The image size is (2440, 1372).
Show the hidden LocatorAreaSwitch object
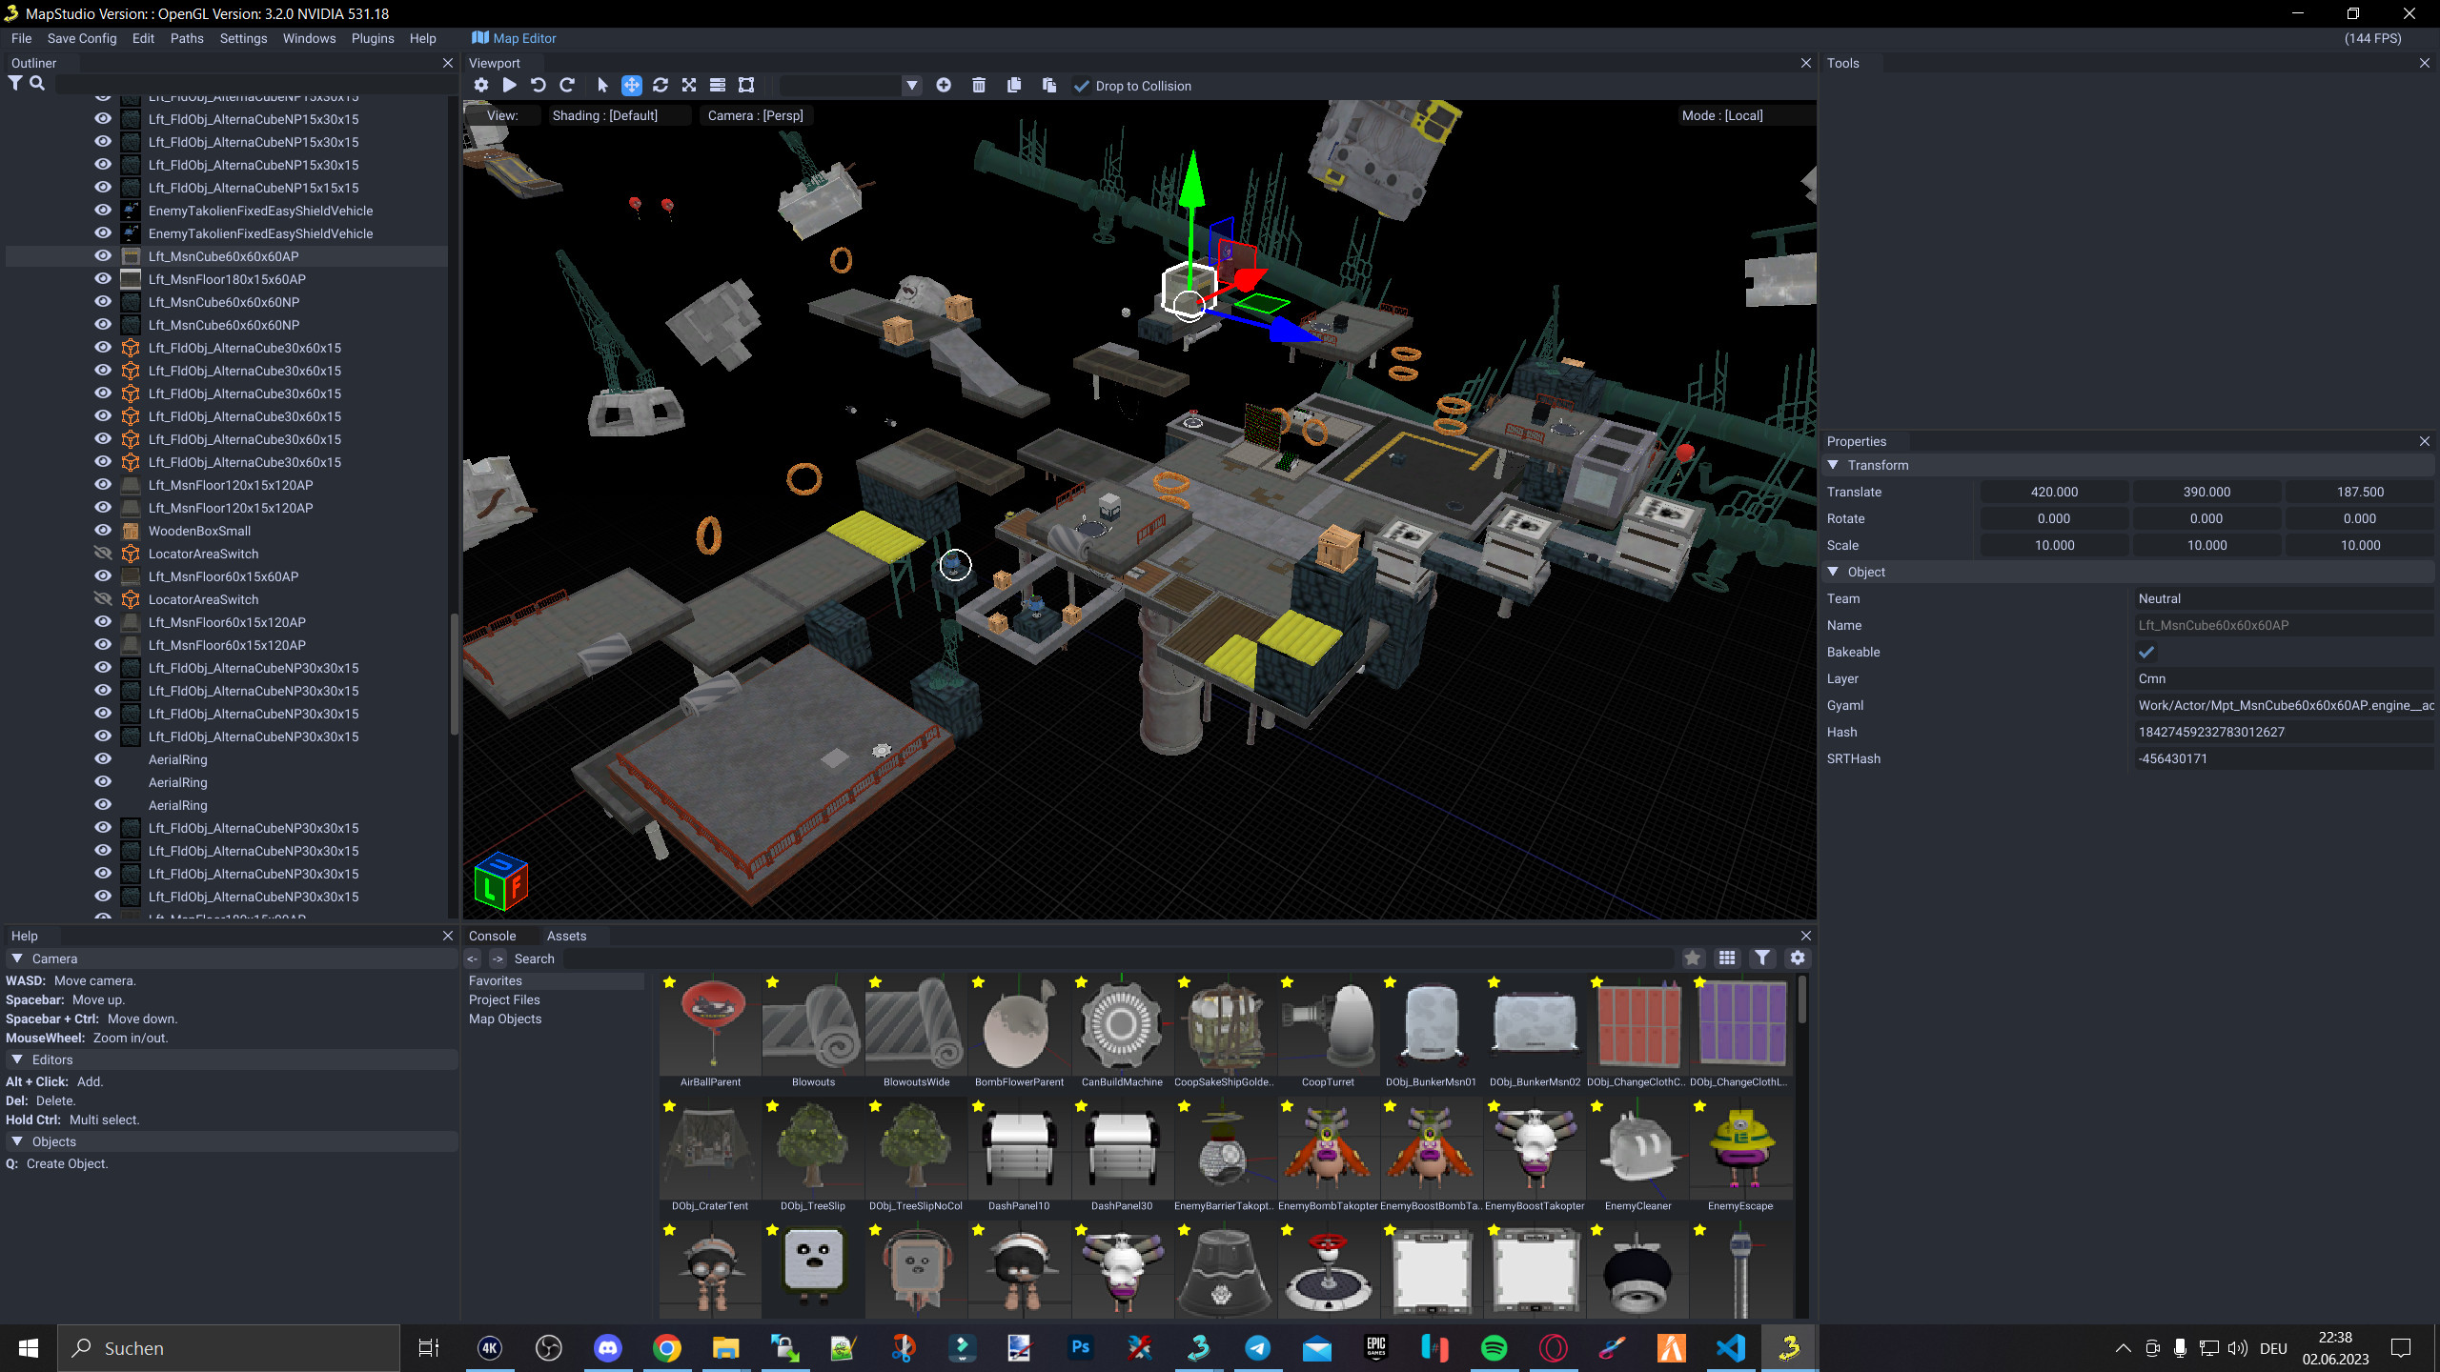102,553
